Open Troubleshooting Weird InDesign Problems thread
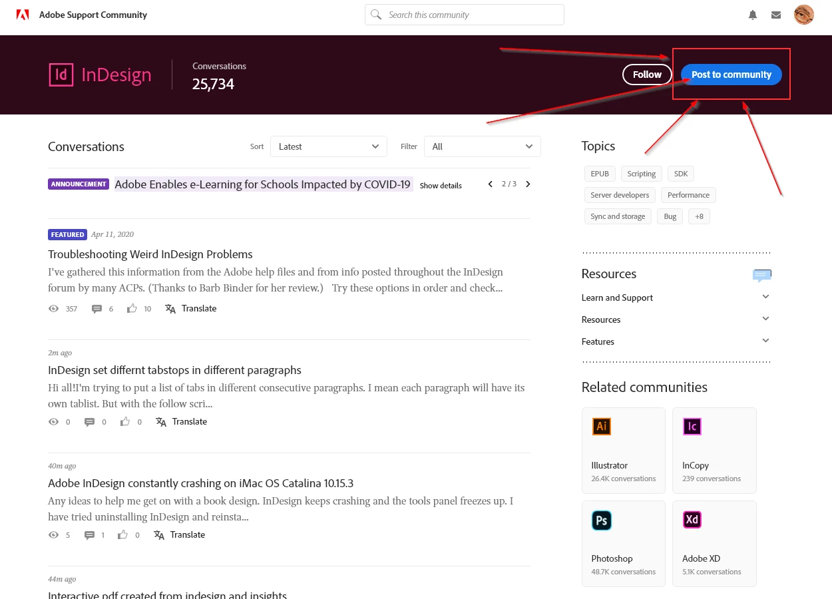 (150, 254)
